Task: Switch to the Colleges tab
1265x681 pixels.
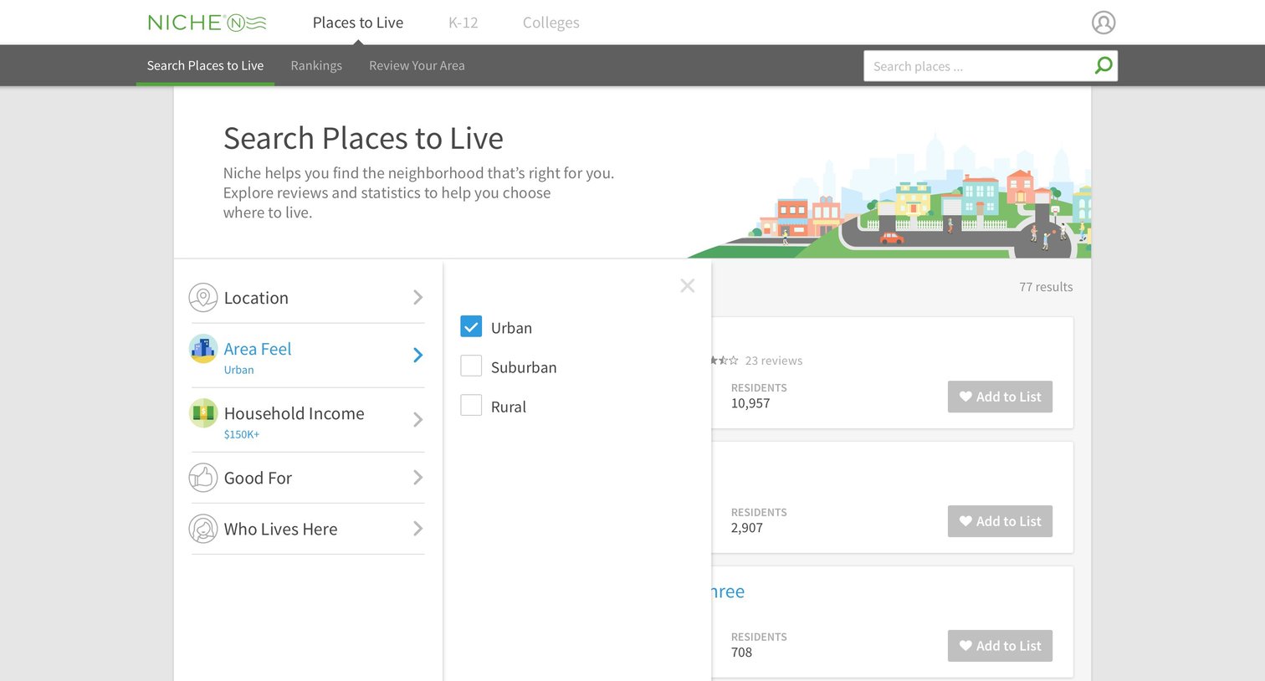Action: click(551, 23)
